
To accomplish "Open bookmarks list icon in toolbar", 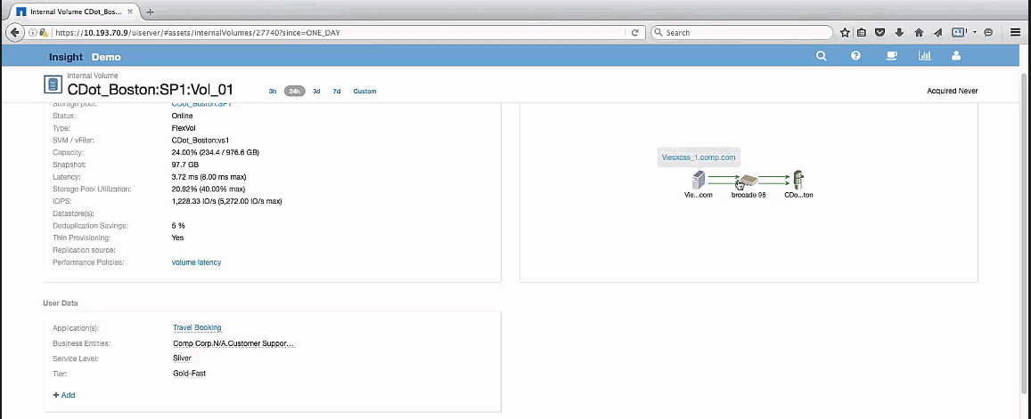I will tap(862, 32).
